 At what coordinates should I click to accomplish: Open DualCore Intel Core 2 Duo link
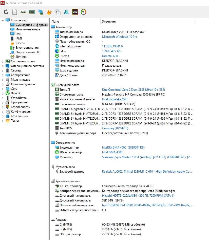click(134, 90)
